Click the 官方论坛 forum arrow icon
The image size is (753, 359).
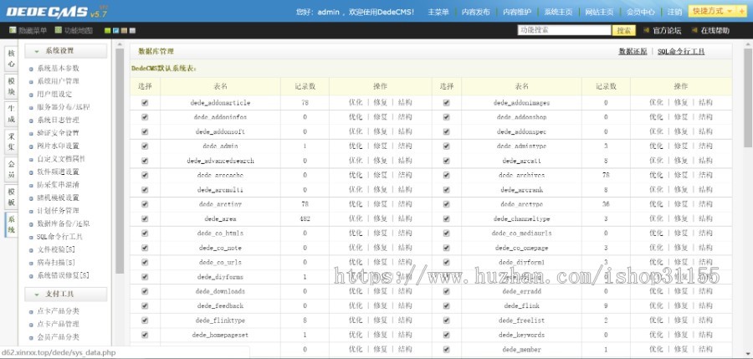point(647,30)
